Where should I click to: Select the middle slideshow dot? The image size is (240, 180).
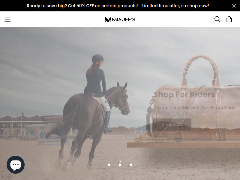[120, 165]
